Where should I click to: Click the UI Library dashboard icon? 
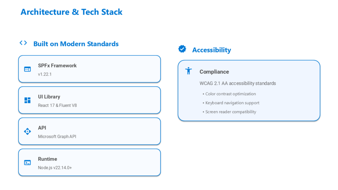pyautogui.click(x=27, y=100)
